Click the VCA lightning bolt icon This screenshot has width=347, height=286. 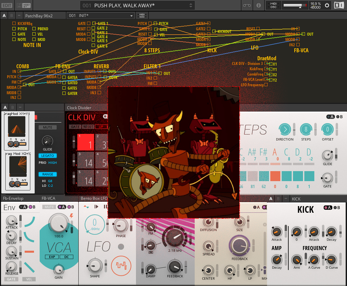[71, 216]
